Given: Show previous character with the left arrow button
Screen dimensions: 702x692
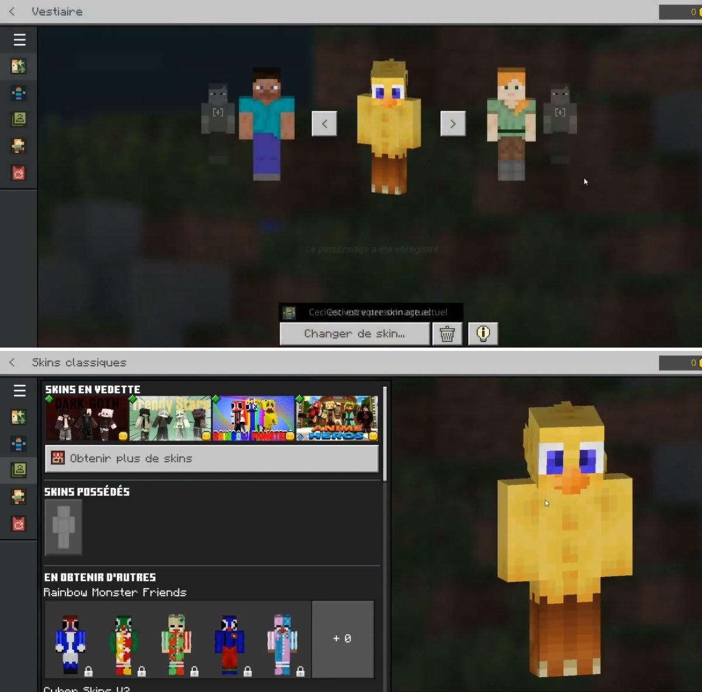Looking at the screenshot, I should point(324,124).
